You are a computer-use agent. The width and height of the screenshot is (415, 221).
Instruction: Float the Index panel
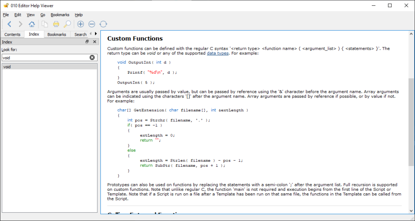(87, 42)
